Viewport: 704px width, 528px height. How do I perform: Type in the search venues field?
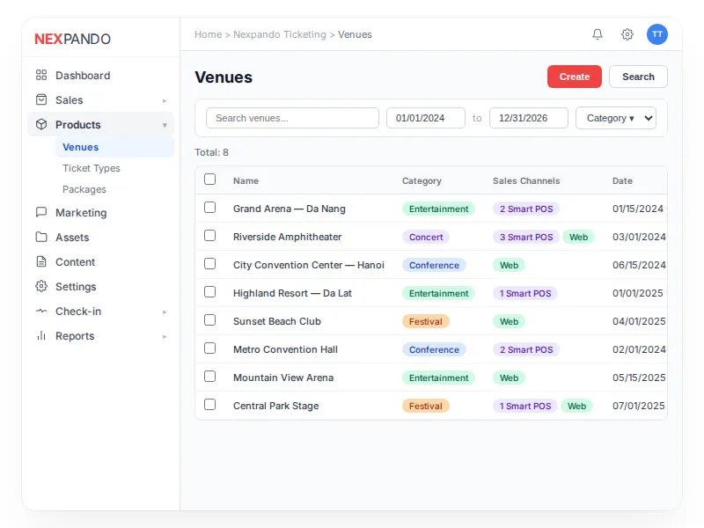[292, 117]
